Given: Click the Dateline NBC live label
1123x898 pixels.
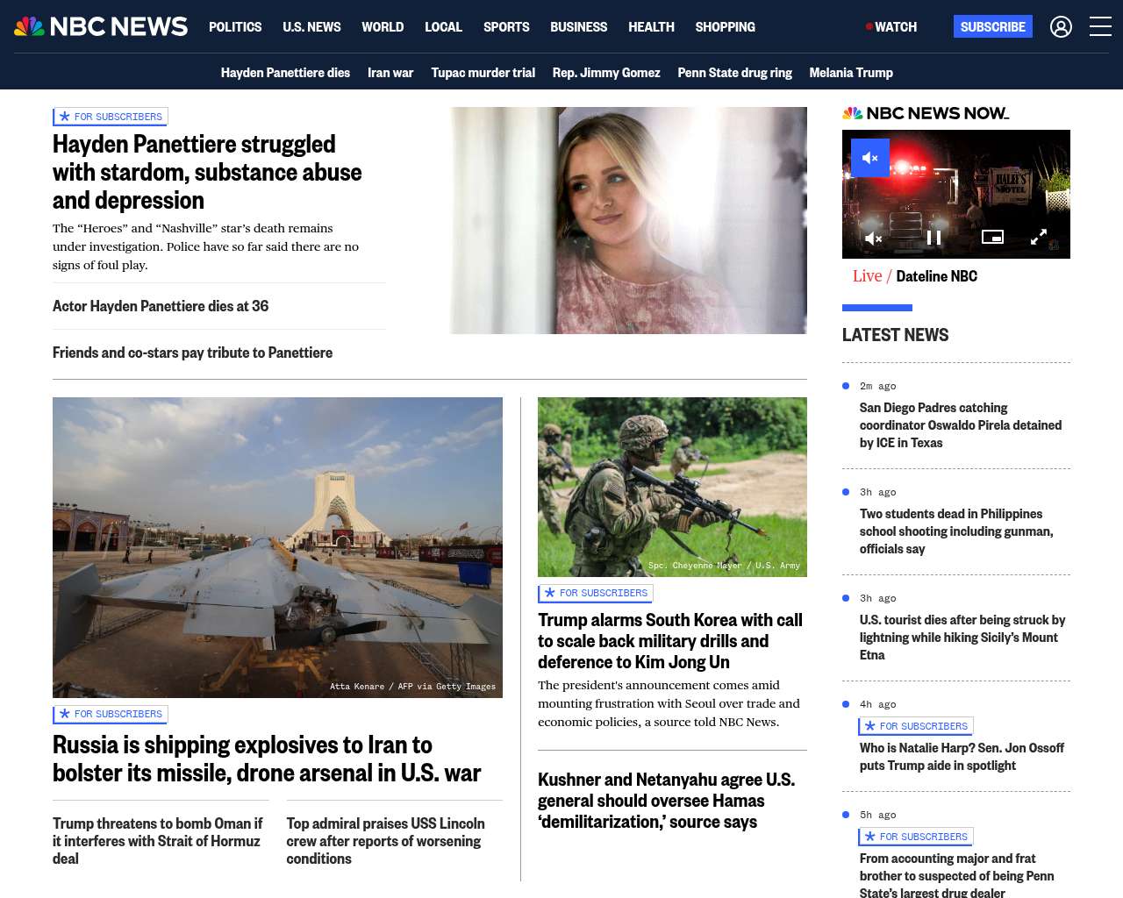Looking at the screenshot, I should [x=915, y=276].
